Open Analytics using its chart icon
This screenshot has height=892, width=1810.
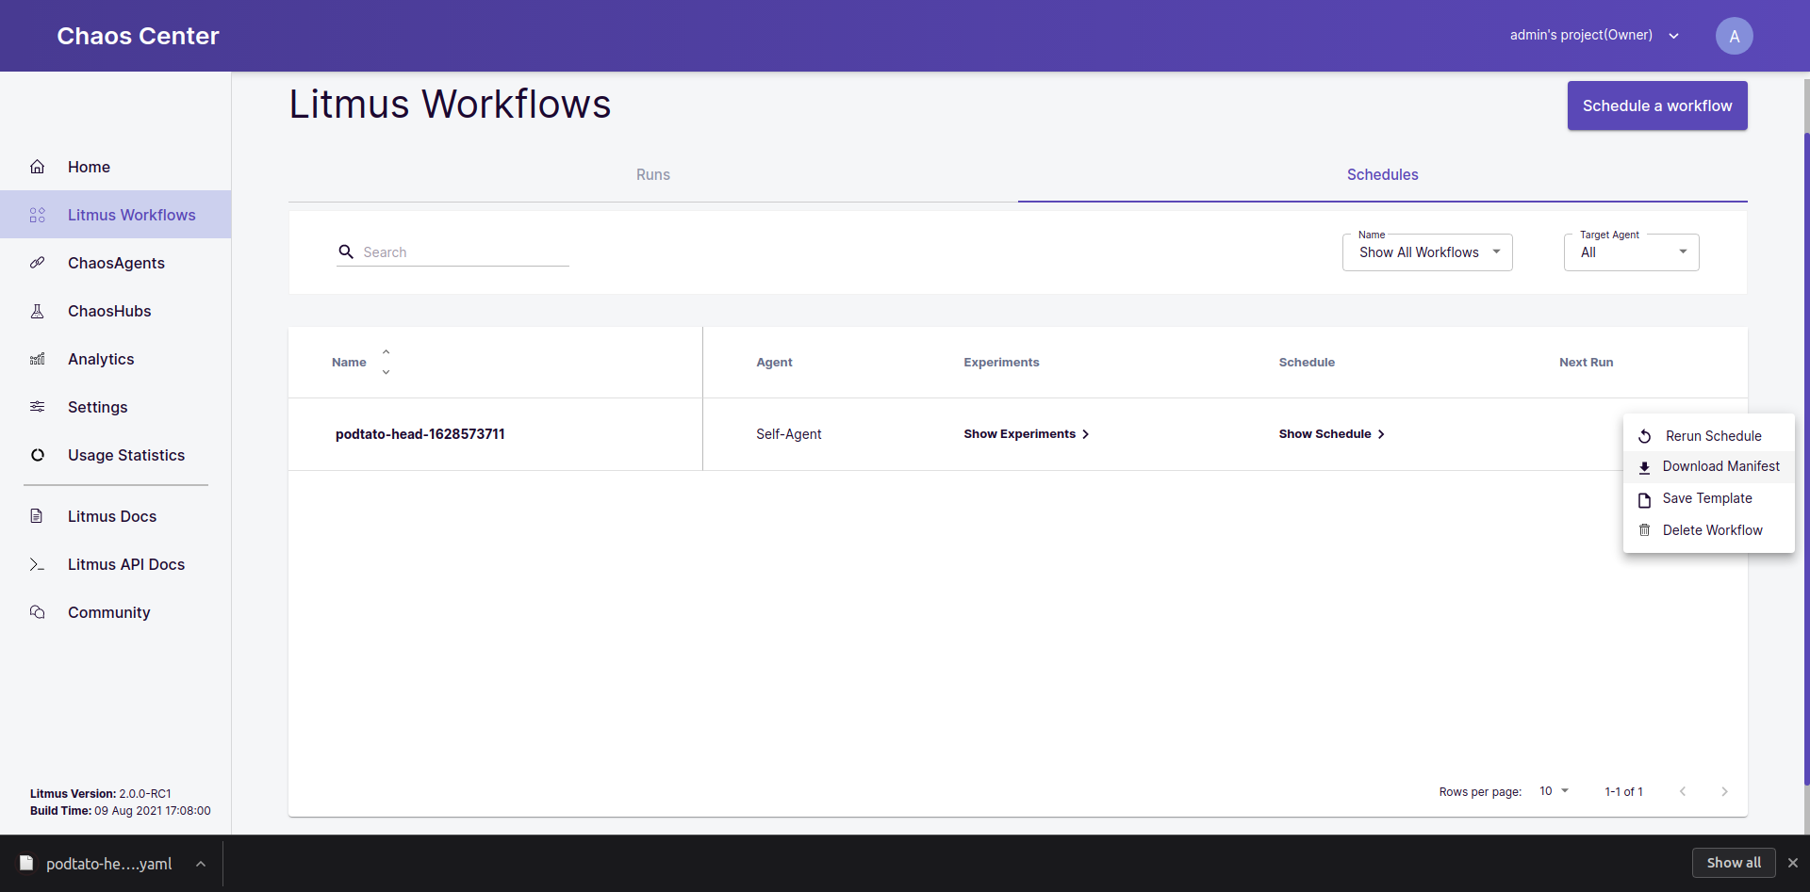pyautogui.click(x=38, y=359)
